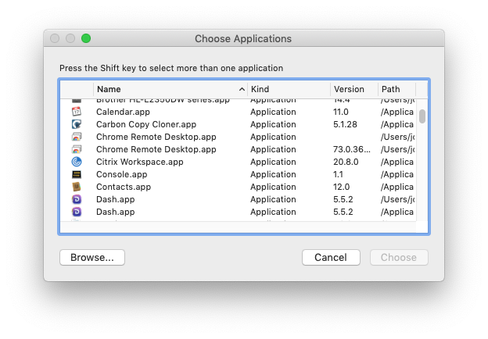Click icon of Chrome Remote Desktop version 73.0.36
Screen dimensions: 488x339
[x=77, y=149]
